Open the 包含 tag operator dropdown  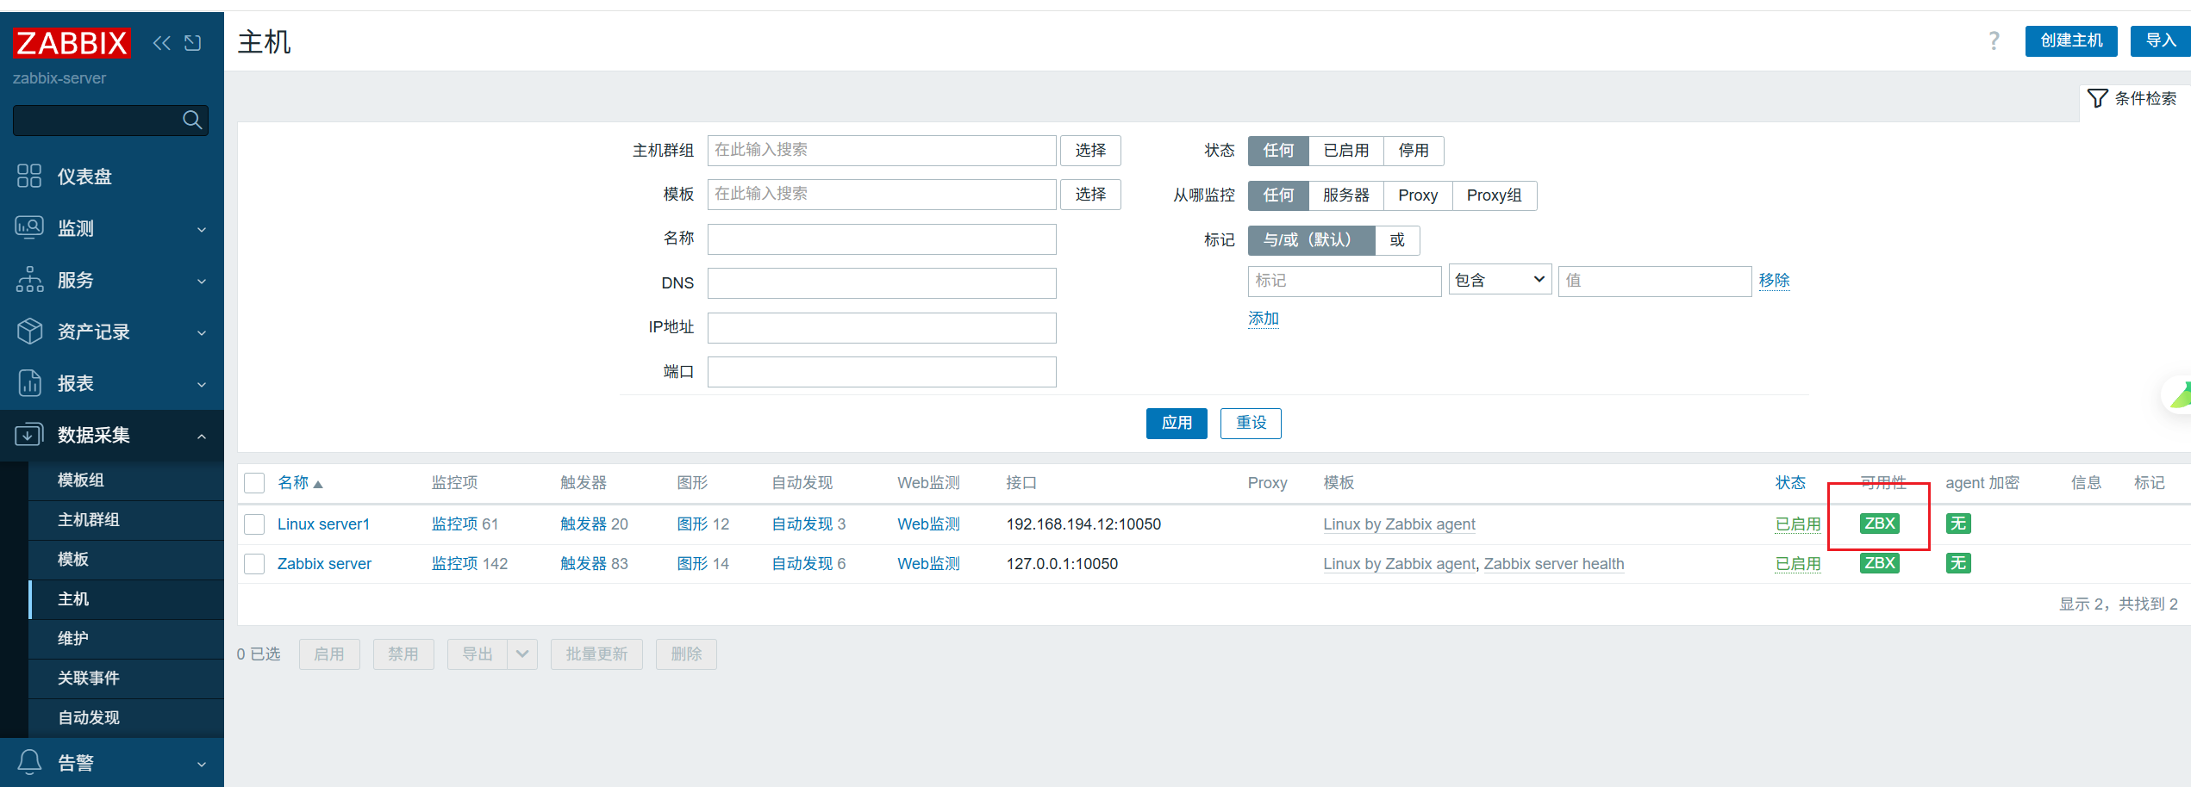click(x=1500, y=280)
